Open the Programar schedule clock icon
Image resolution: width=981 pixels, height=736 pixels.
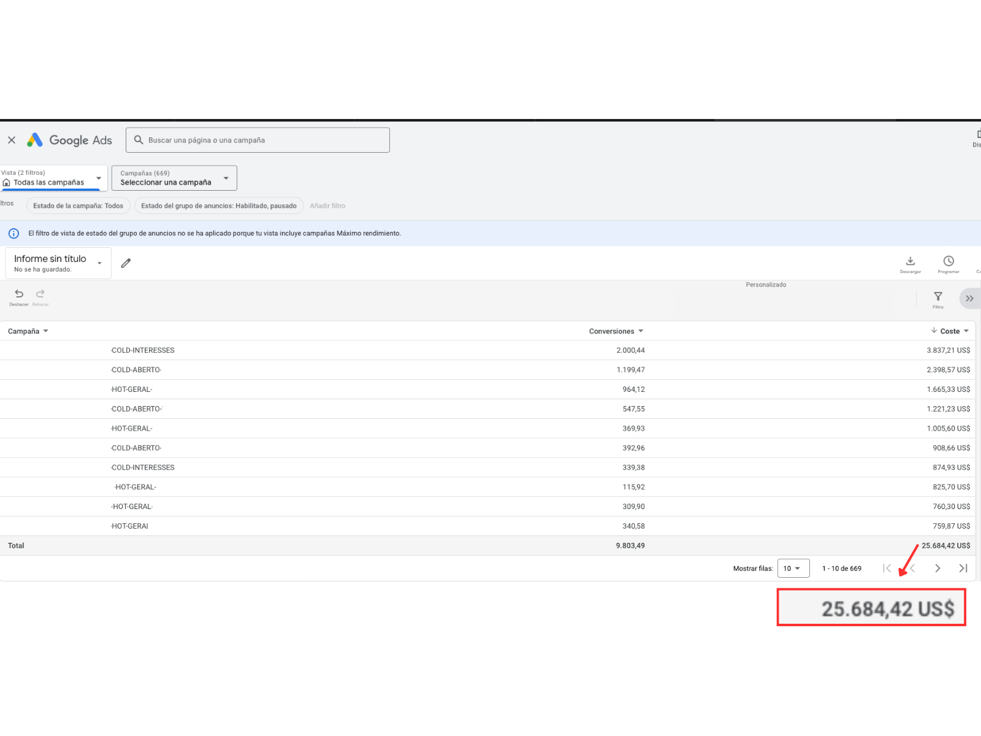(x=948, y=262)
